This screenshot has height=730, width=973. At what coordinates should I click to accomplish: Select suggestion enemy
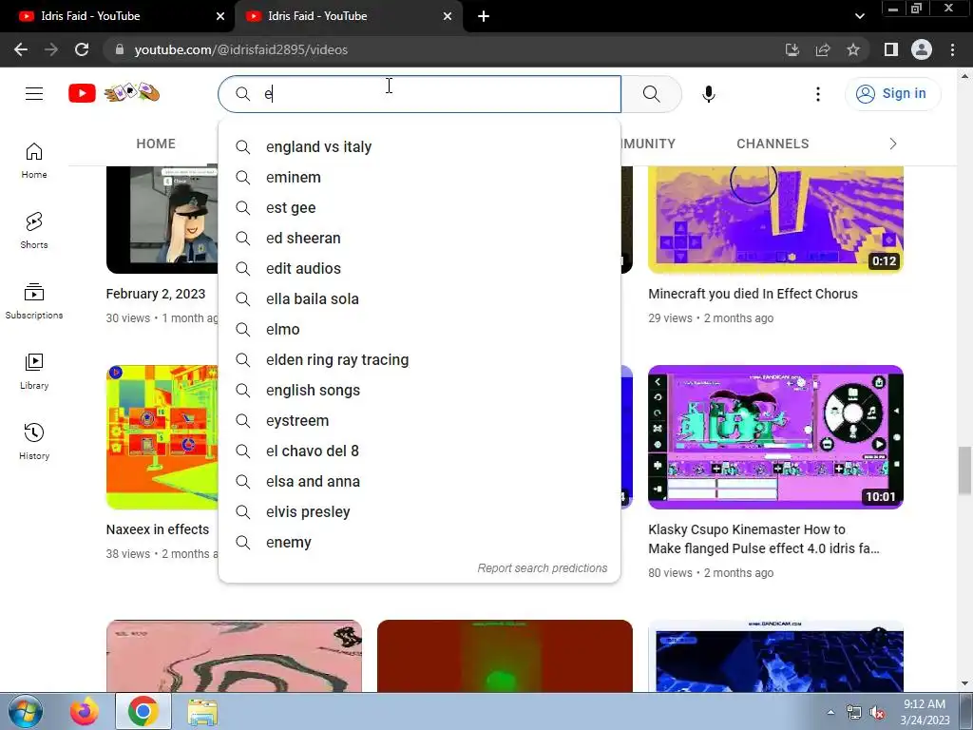419,543
